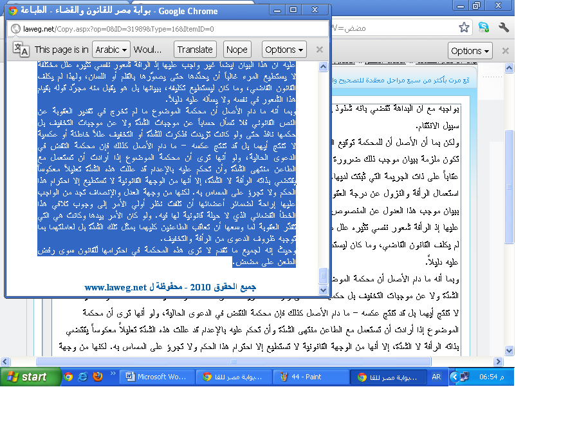Image resolution: width=579 pixels, height=425 pixels.
Task: Expand quick launch overflow chevron
Action: [x=113, y=373]
